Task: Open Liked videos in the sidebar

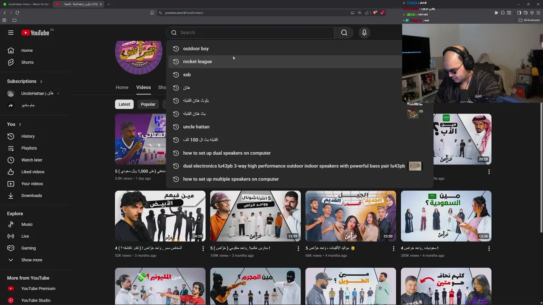Action: coord(33,172)
